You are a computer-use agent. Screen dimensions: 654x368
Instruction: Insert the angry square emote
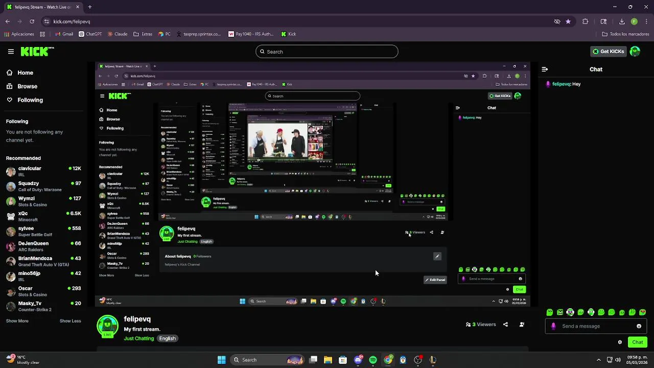click(x=560, y=312)
